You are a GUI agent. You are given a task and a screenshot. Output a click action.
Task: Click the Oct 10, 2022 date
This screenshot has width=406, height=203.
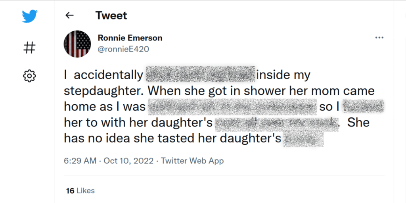(x=128, y=161)
